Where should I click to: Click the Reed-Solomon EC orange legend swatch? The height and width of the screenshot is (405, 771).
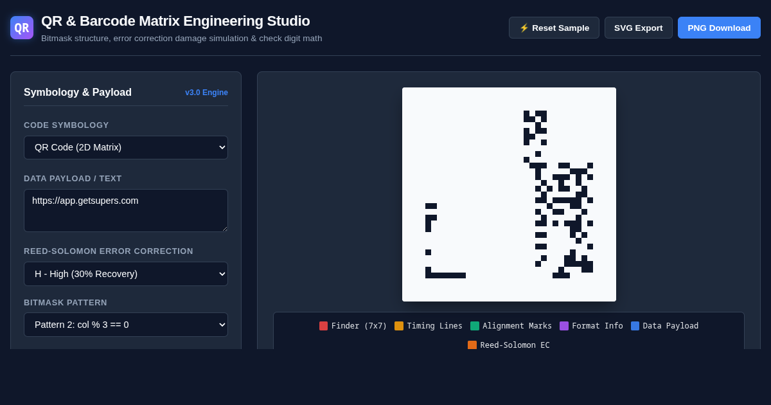tap(472, 345)
